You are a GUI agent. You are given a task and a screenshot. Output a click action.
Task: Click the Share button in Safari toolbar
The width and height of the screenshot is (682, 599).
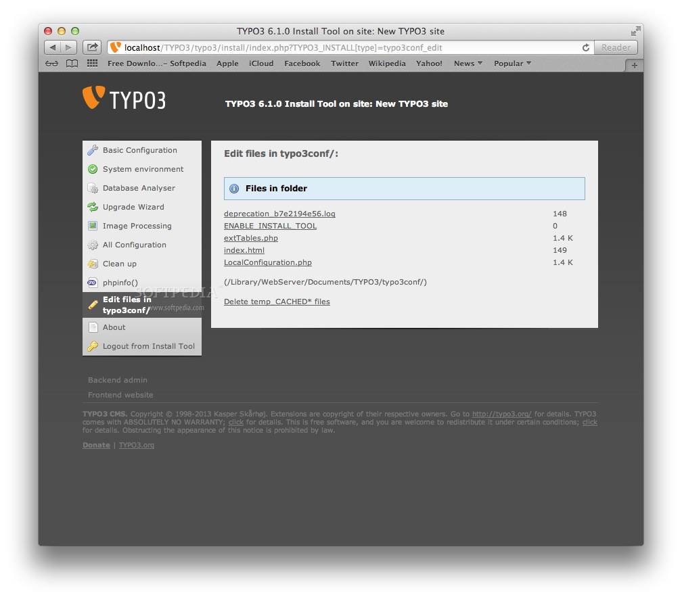pyautogui.click(x=92, y=47)
